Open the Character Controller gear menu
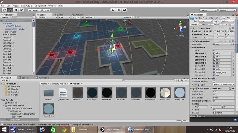The width and height of the screenshot is (238, 133). pos(233,89)
